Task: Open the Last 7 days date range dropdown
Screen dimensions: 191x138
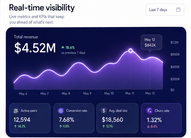Action: [x=165, y=10]
